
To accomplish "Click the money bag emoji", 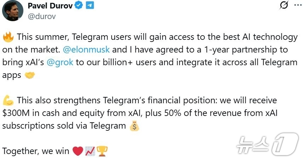I will tap(135, 126).
